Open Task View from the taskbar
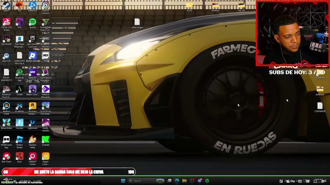Viewport: 330px width, 185px height. 169,181
